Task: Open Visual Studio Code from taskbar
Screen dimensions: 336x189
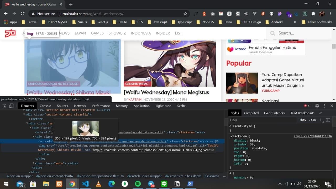Action: point(85,184)
